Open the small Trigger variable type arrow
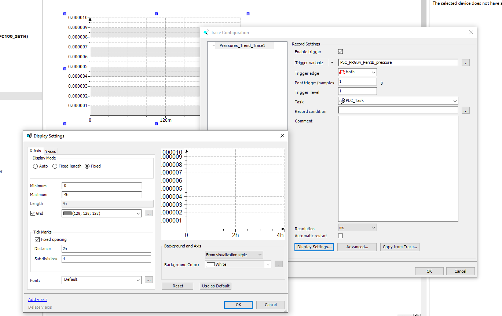The width and height of the screenshot is (502, 316). click(332, 63)
